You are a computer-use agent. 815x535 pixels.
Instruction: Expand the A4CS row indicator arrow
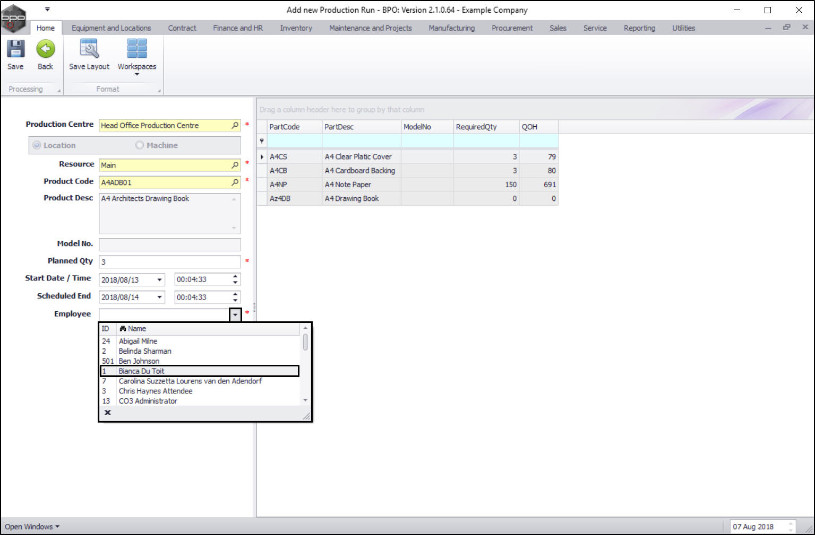(262, 157)
